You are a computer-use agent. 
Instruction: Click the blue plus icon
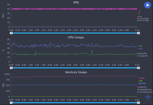click(148, 97)
